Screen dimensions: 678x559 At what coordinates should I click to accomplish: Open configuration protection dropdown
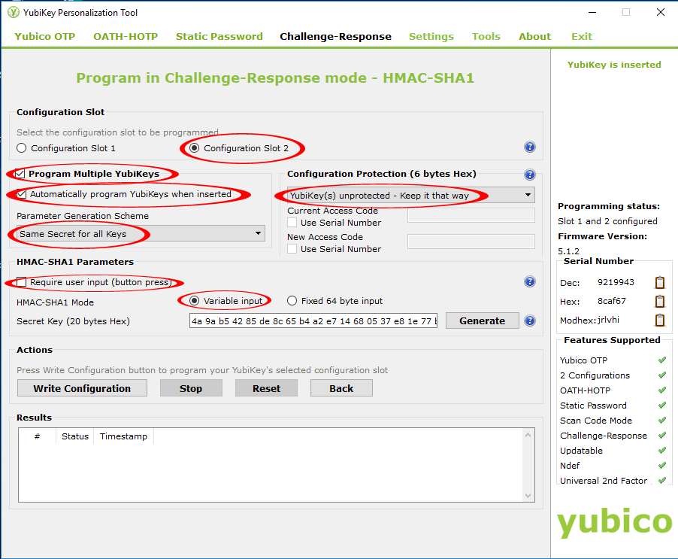click(410, 195)
